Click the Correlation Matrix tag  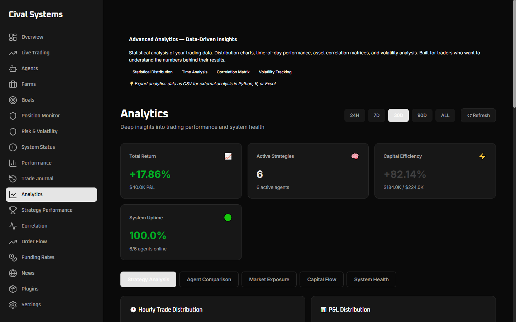(233, 72)
